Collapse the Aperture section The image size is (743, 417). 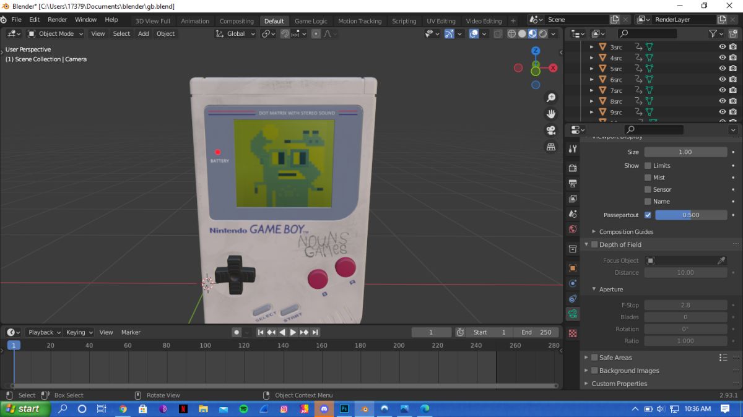[594, 290]
